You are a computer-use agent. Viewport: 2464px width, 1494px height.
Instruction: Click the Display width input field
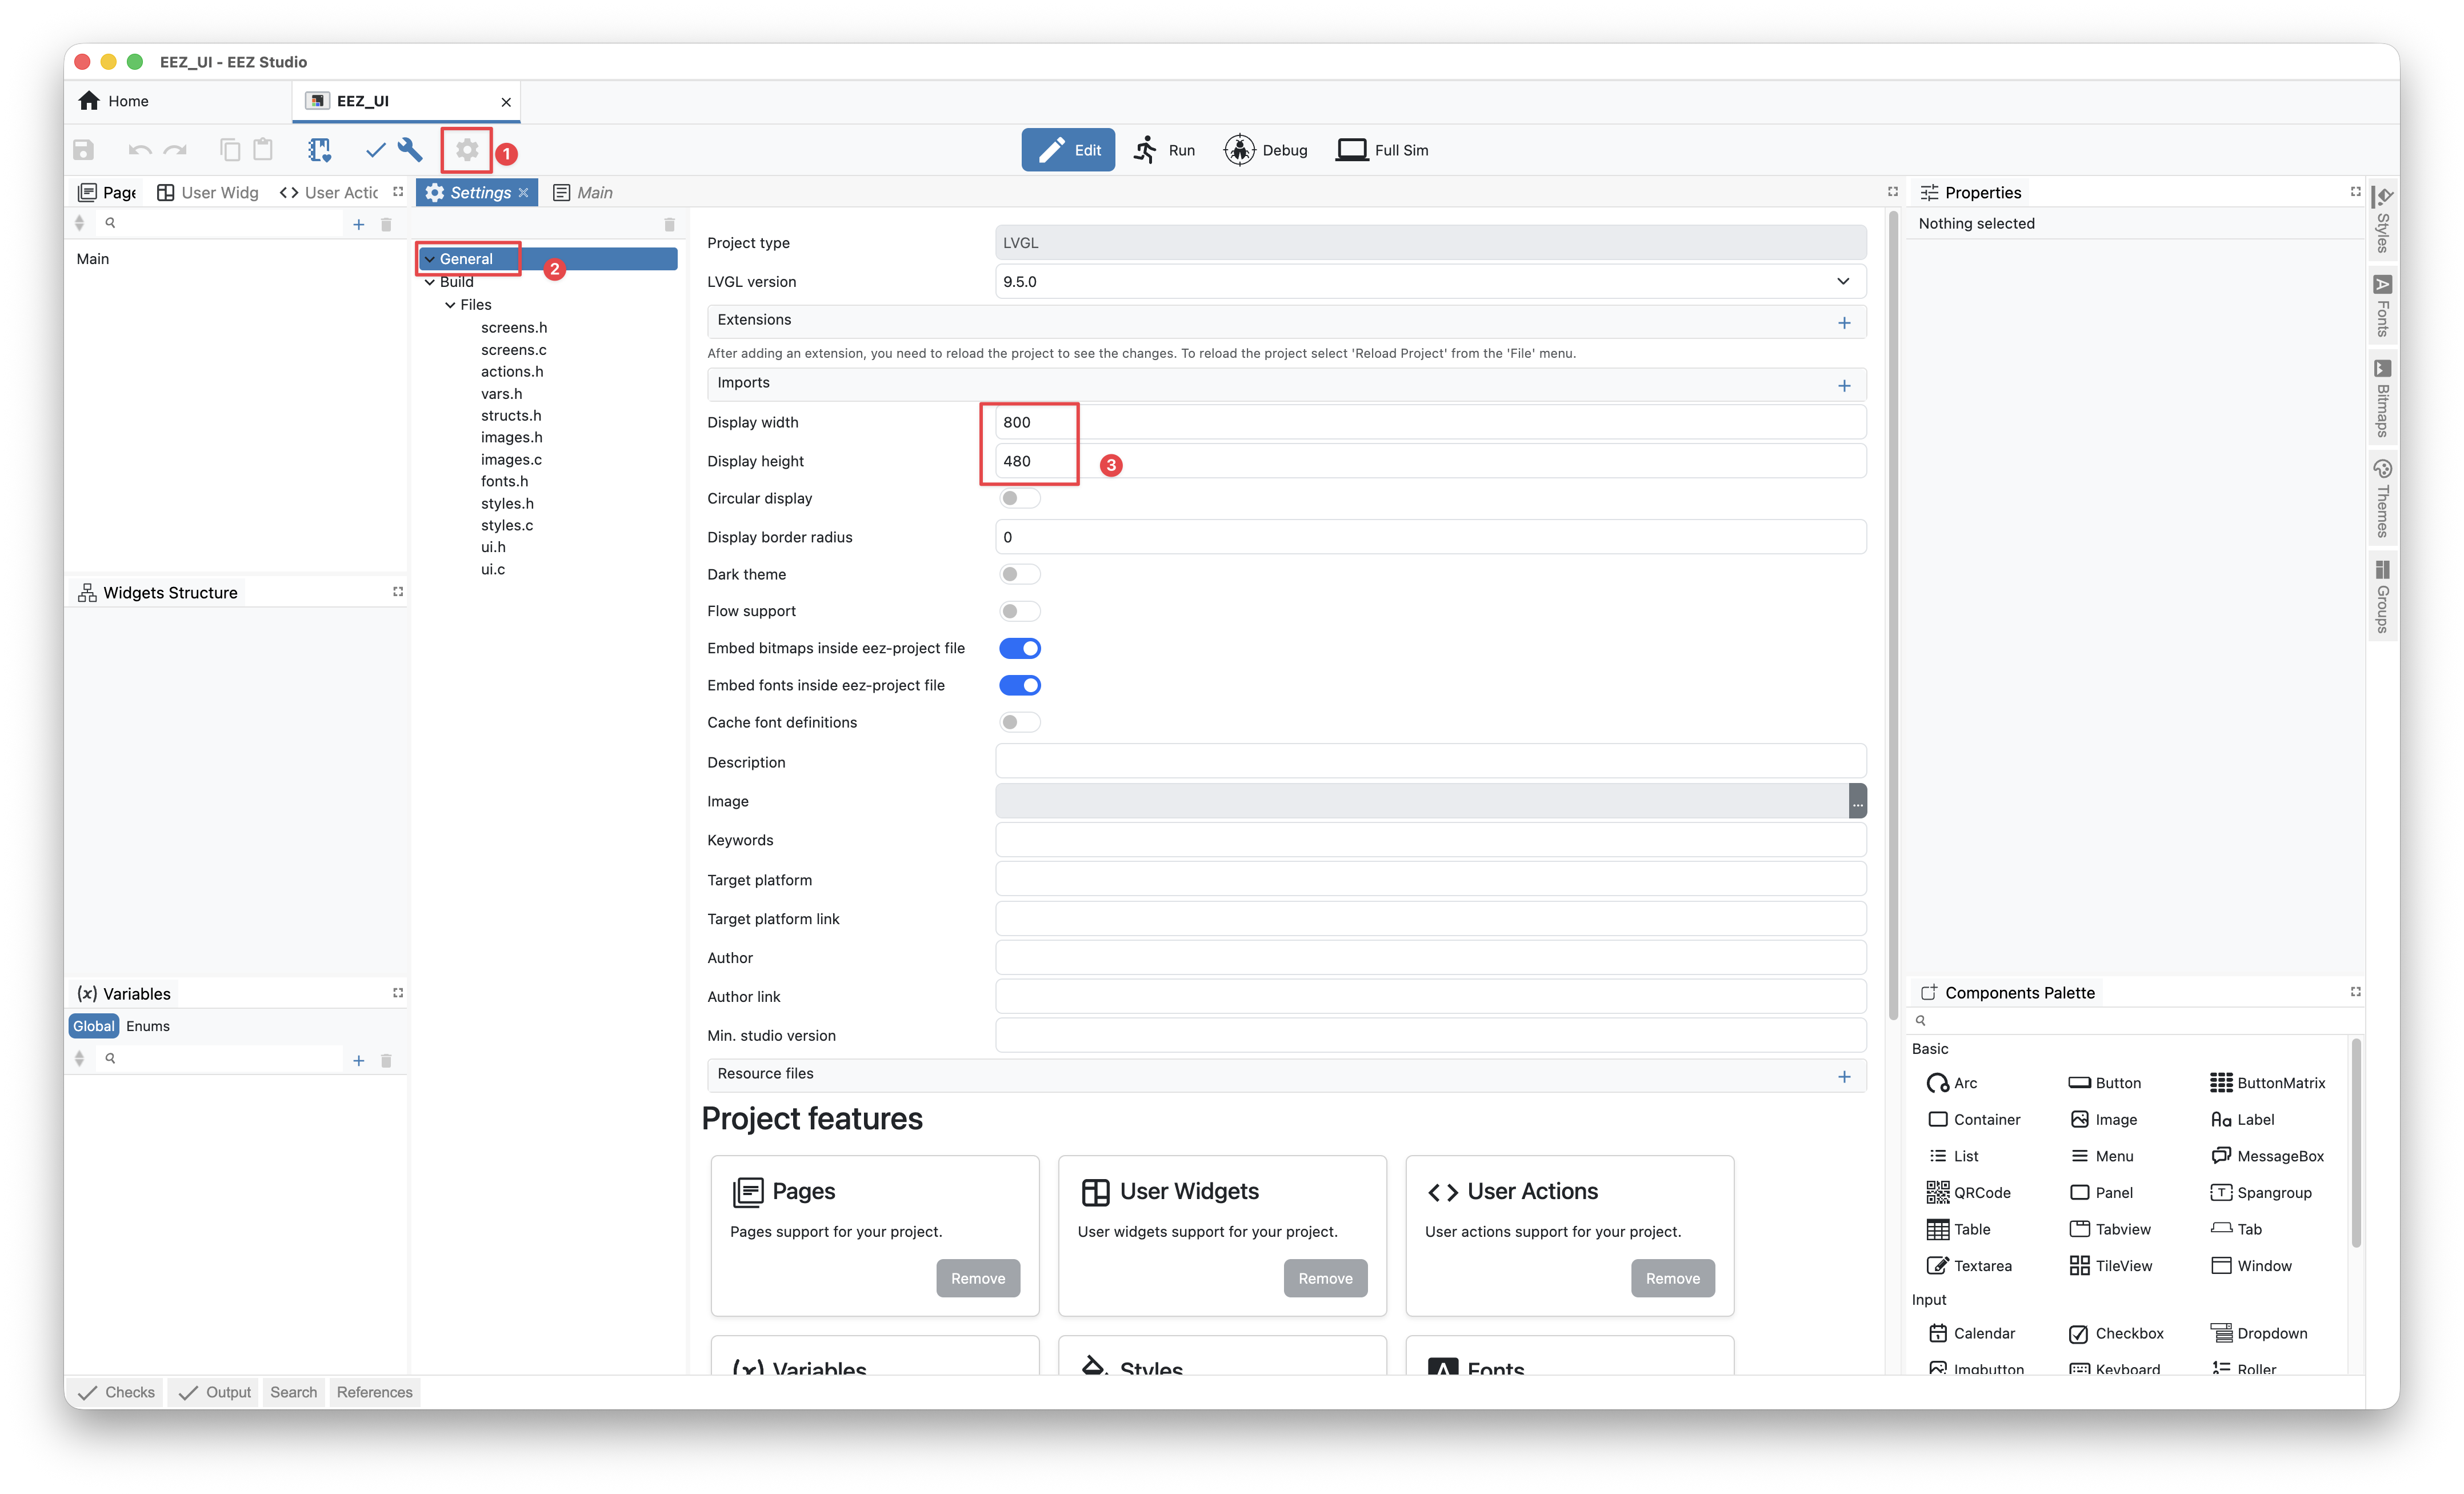[1430, 422]
